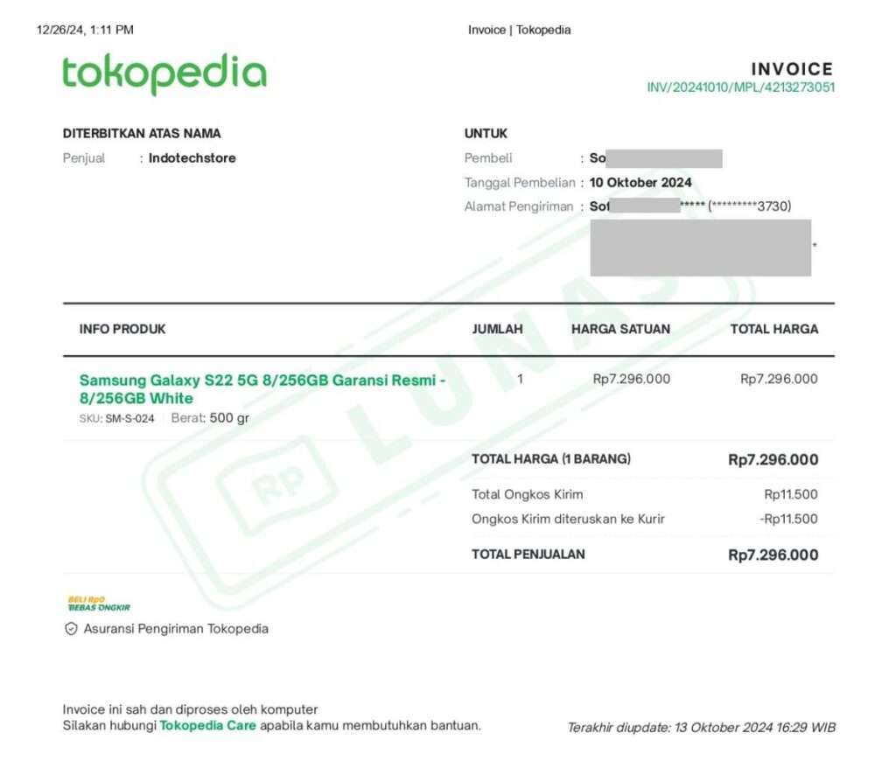The height and width of the screenshot is (761, 896).
Task: Click the Total Ongkos Kirim value Rp11.500
Action: click(790, 493)
